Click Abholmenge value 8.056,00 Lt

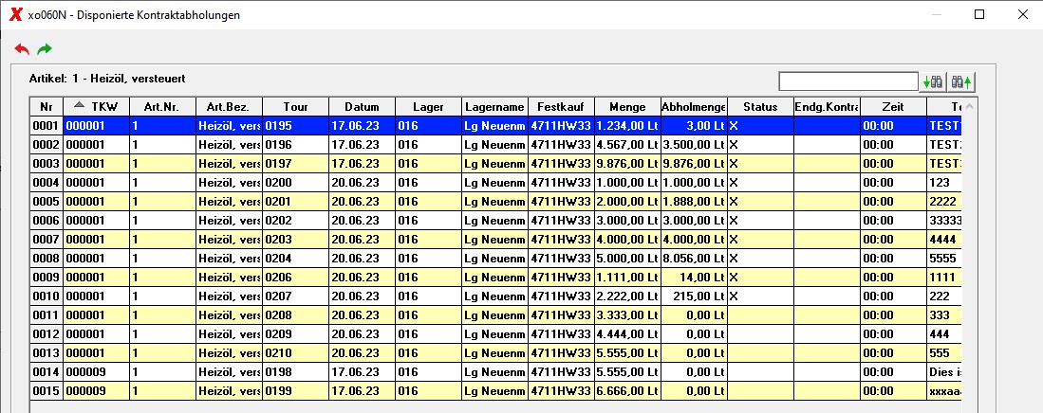pyautogui.click(x=694, y=259)
